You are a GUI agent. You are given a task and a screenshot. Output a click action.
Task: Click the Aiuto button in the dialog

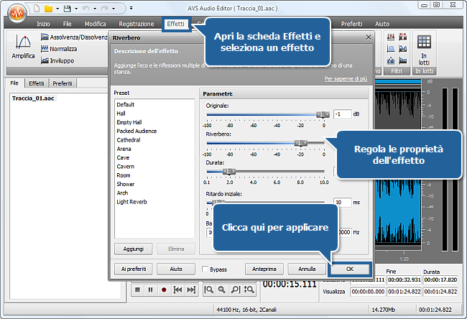pyautogui.click(x=176, y=269)
